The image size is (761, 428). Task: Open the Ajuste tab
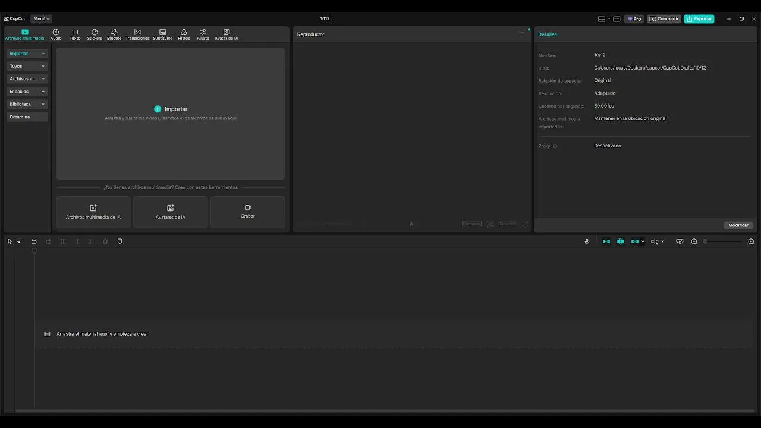pos(203,34)
